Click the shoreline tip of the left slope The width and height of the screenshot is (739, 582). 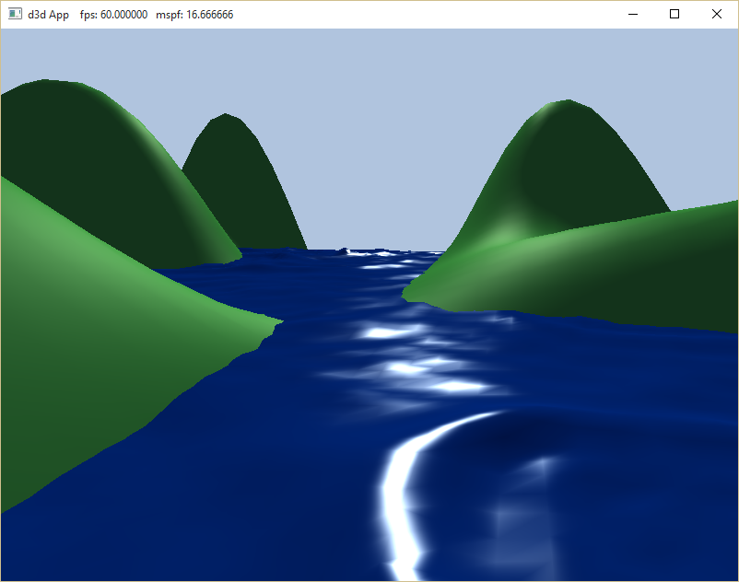click(276, 322)
